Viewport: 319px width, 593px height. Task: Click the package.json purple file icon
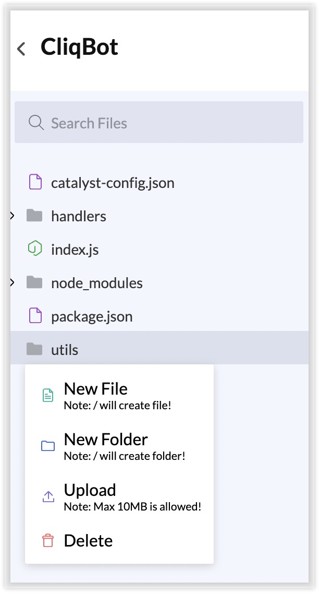pos(35,315)
